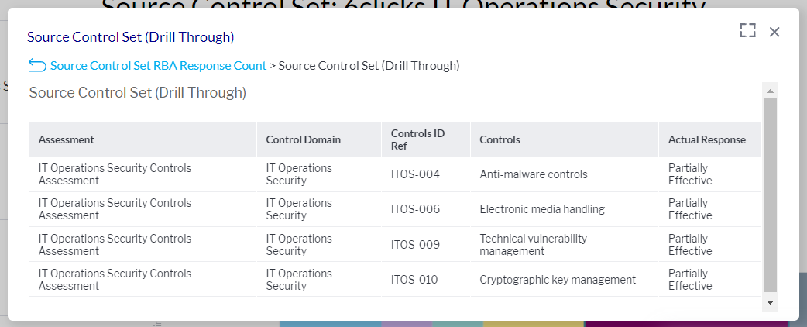Click the vertical scrollbar thumb
Image resolution: width=807 pixels, height=327 pixels.
coord(770,194)
